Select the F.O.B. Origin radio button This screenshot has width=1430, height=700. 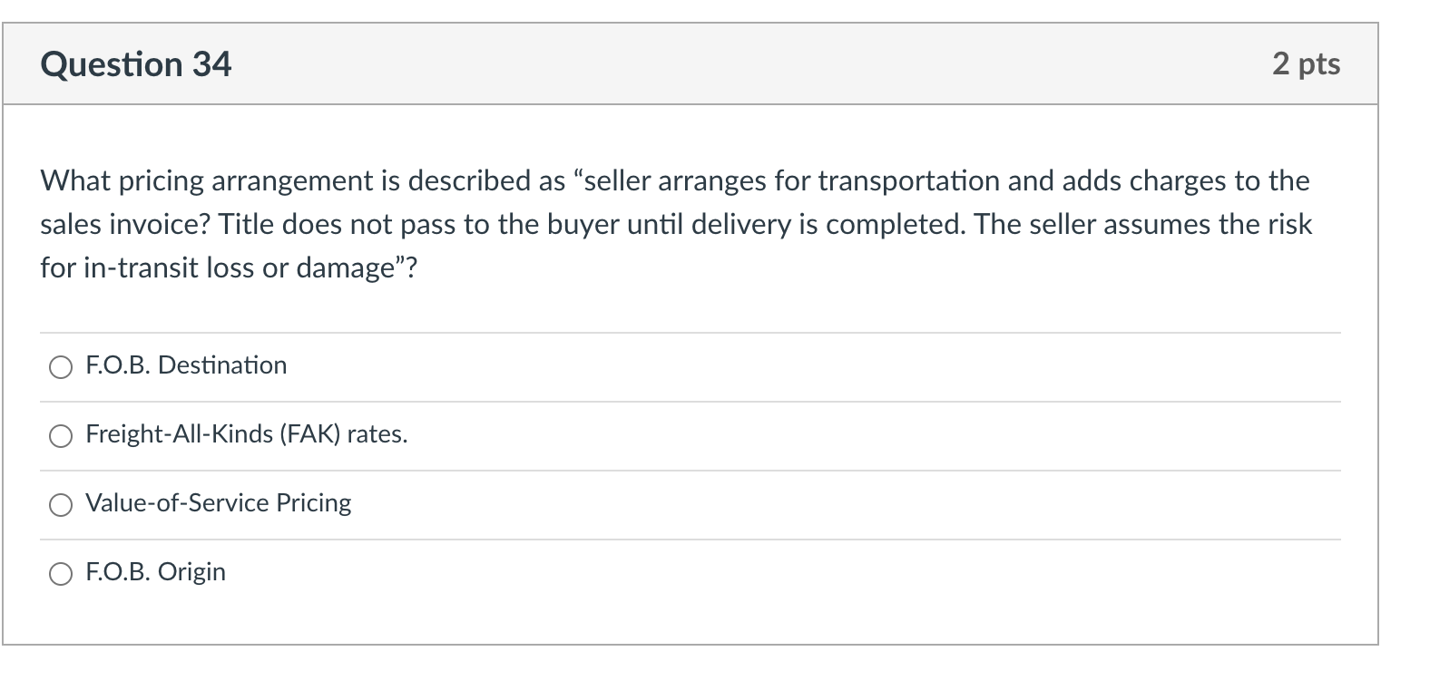tap(60, 573)
